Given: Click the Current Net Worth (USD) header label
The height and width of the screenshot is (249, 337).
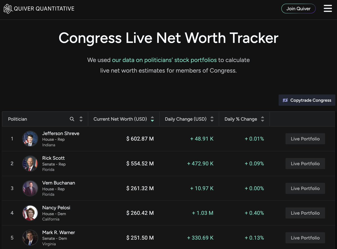Looking at the screenshot, I should coord(120,119).
